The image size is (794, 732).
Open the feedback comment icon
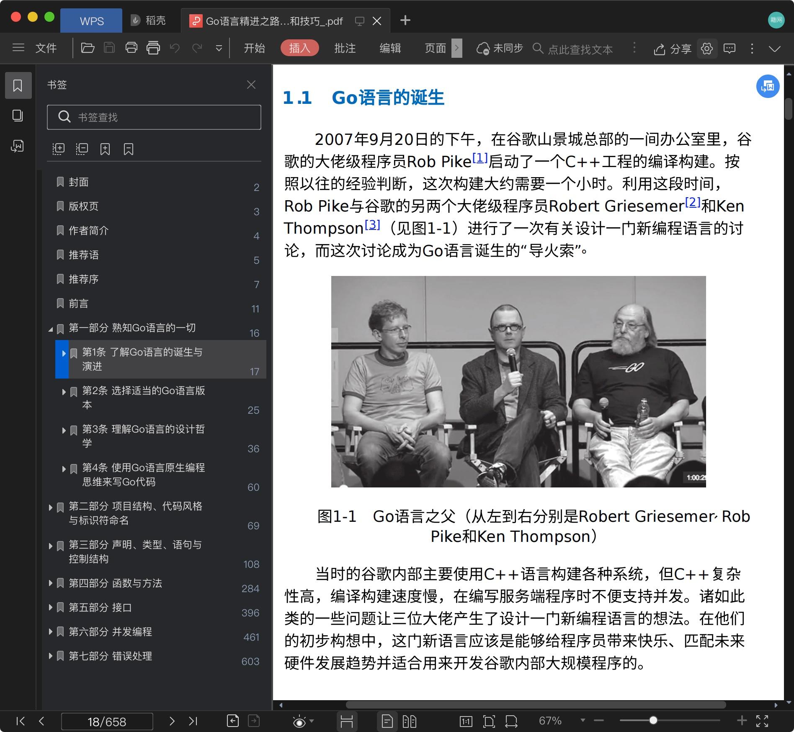[730, 49]
